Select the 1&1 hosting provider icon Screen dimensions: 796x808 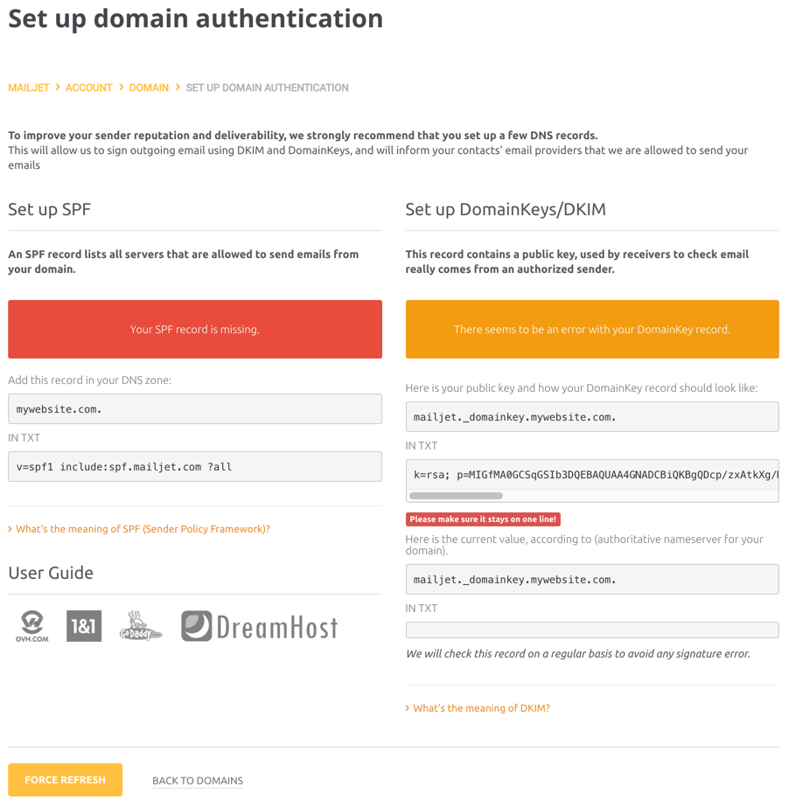pos(84,625)
